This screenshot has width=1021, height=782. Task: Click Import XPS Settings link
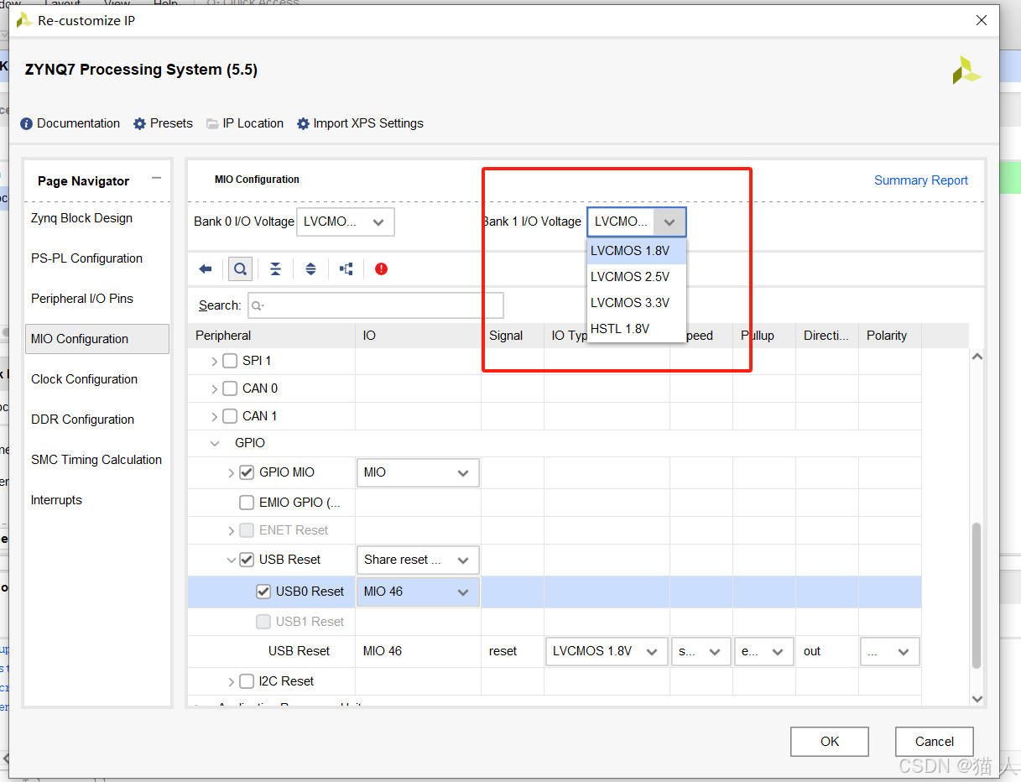[x=368, y=123]
